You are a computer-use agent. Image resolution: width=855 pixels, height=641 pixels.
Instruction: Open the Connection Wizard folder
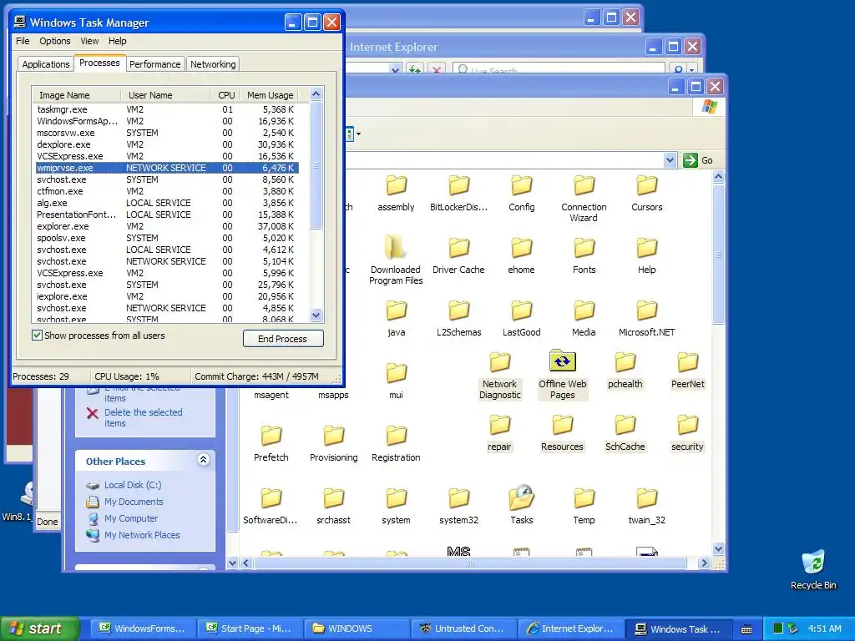click(x=584, y=199)
